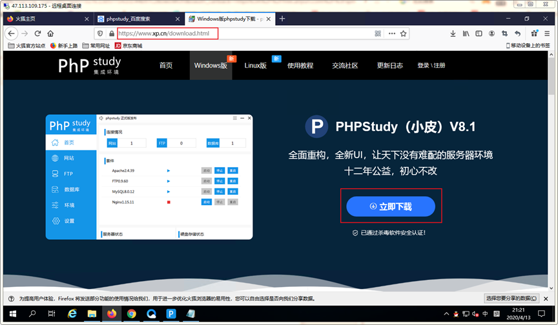Screen dimensions: 558x325
Task: Reload the current page
Action: pos(37,34)
